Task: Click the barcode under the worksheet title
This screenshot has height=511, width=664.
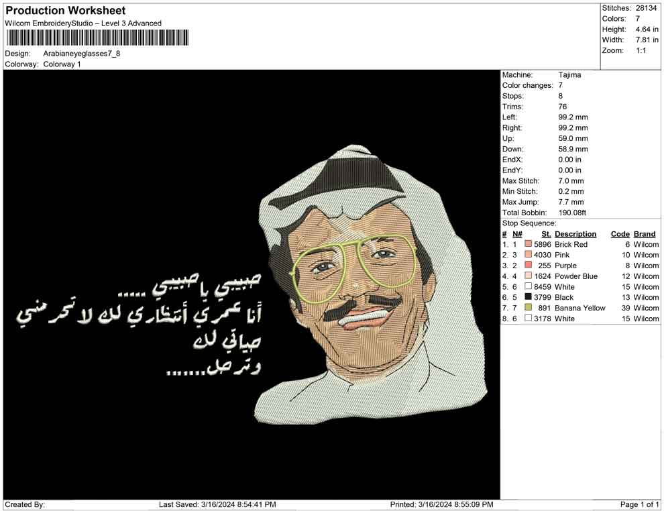Action: (x=97, y=38)
